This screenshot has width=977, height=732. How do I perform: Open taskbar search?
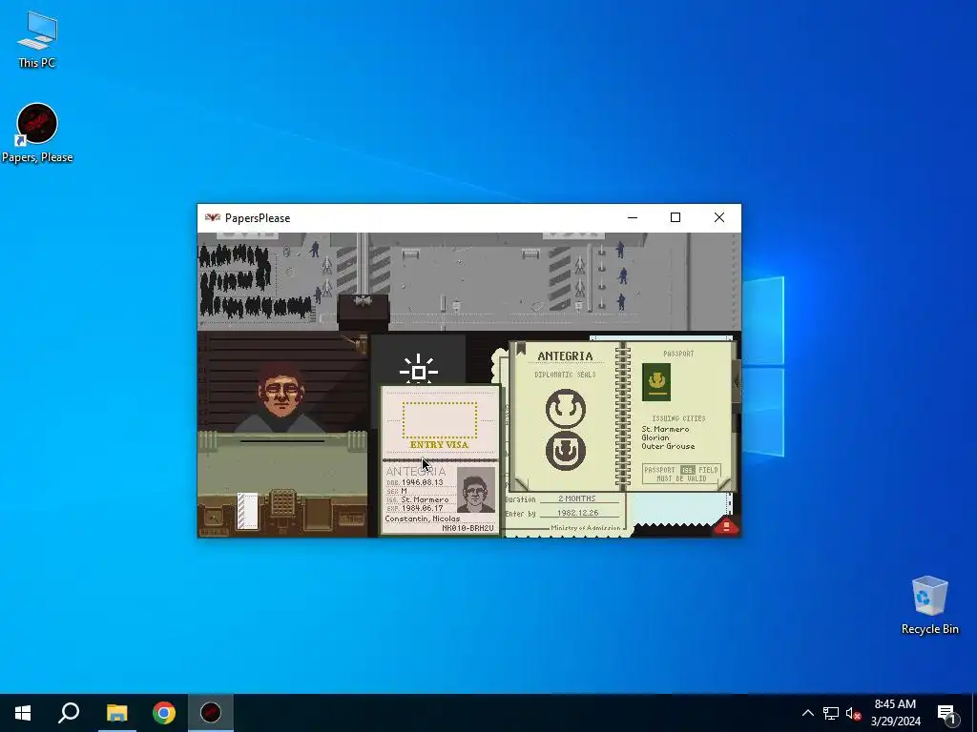click(x=69, y=713)
